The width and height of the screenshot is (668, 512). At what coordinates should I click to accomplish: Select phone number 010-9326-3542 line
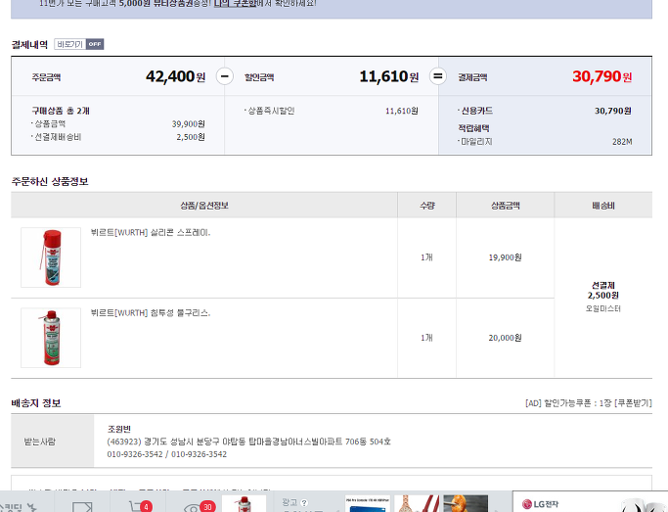coord(166,454)
